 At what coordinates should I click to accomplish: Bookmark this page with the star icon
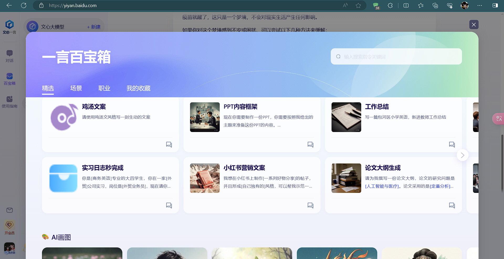coord(358,6)
